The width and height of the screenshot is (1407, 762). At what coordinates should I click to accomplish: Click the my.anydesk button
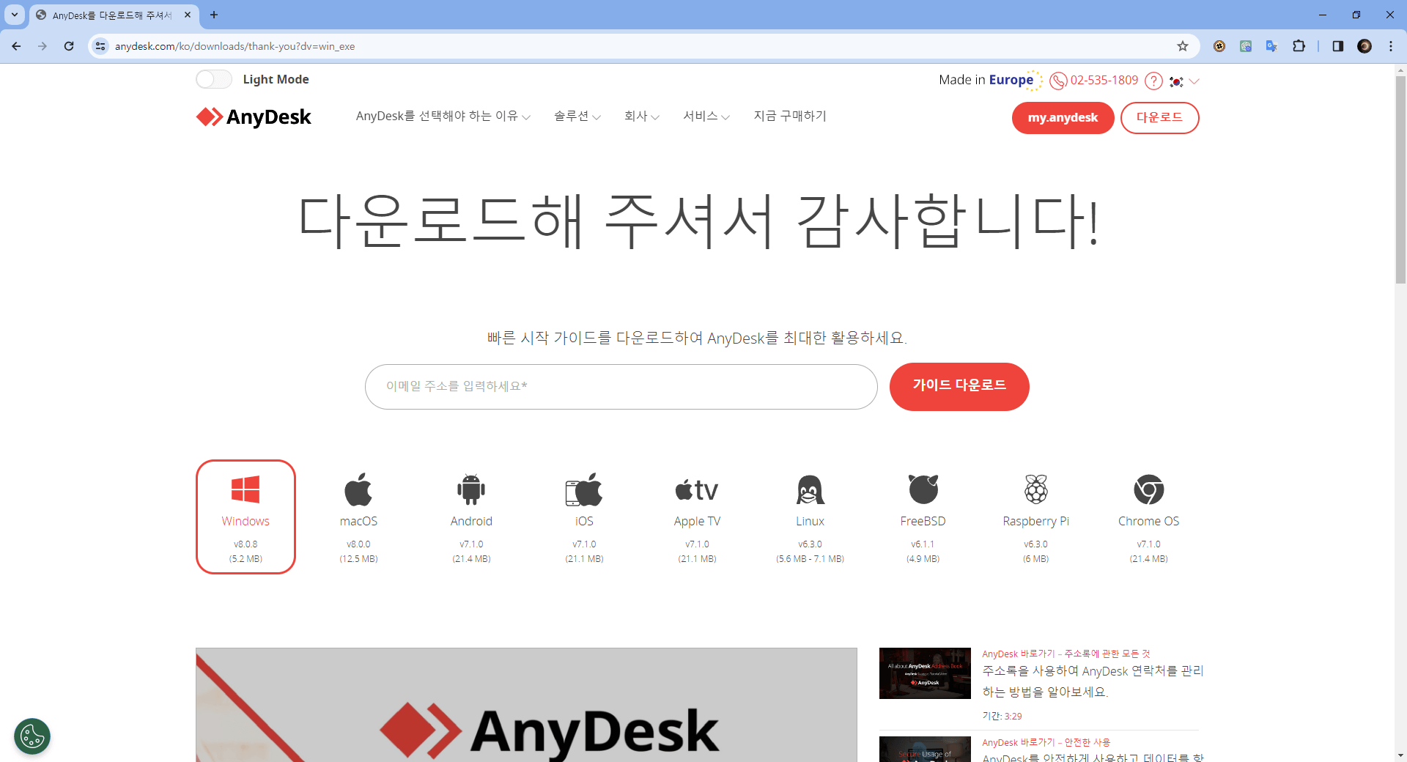pos(1063,117)
